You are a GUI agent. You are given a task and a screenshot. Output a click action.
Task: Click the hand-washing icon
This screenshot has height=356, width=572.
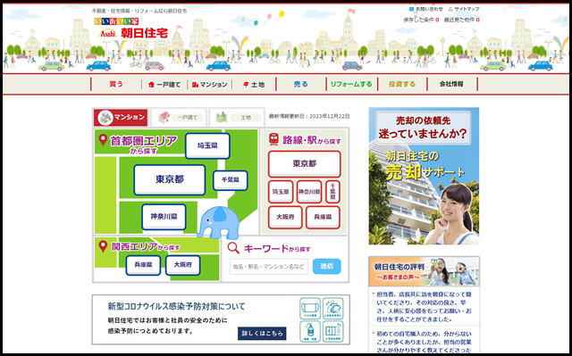(x=333, y=309)
